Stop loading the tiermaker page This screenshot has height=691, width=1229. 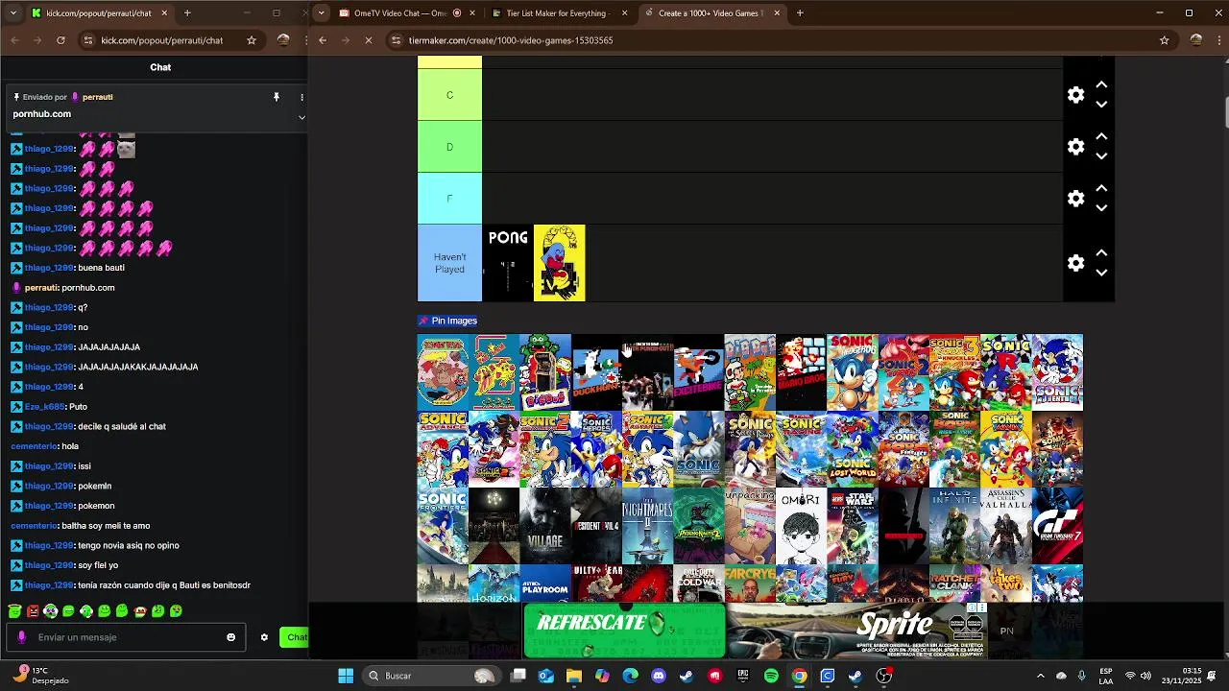[x=368, y=40]
